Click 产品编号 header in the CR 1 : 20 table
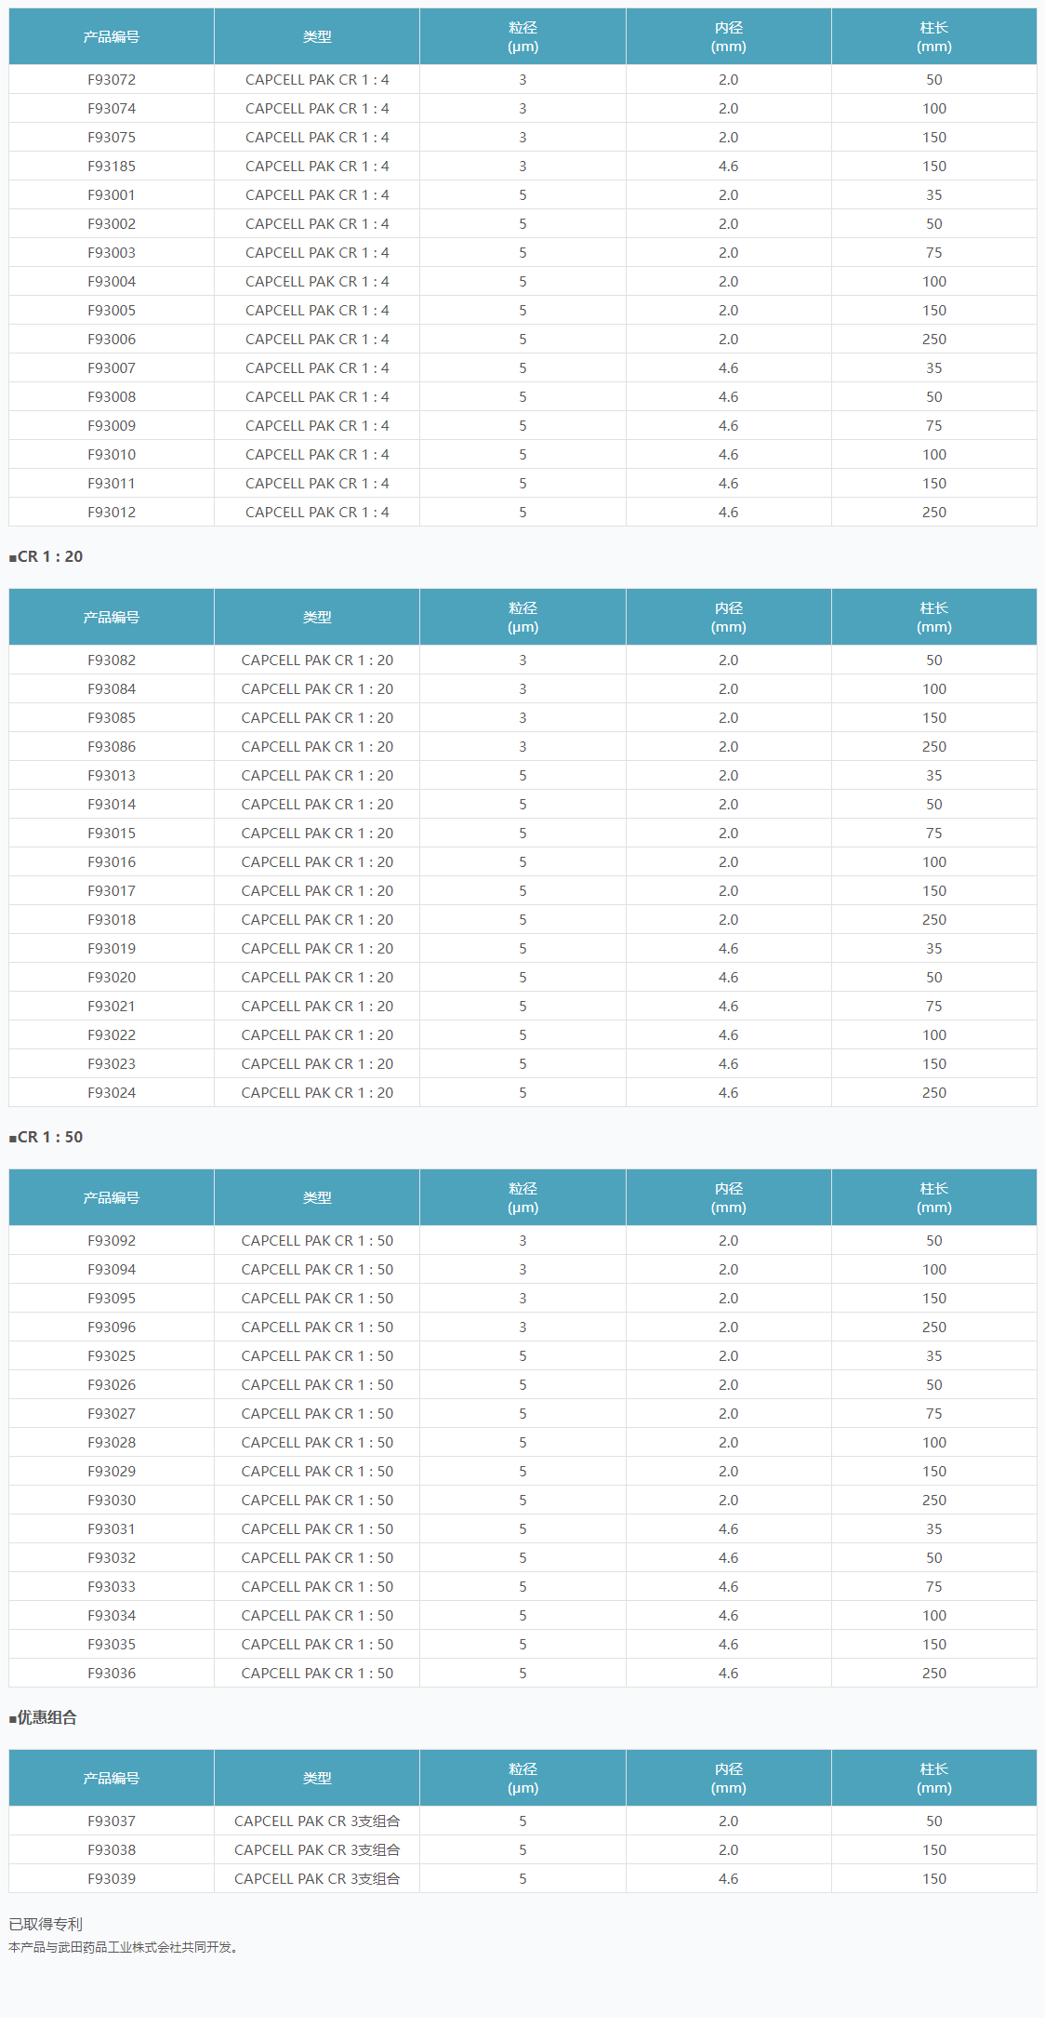 tap(112, 618)
